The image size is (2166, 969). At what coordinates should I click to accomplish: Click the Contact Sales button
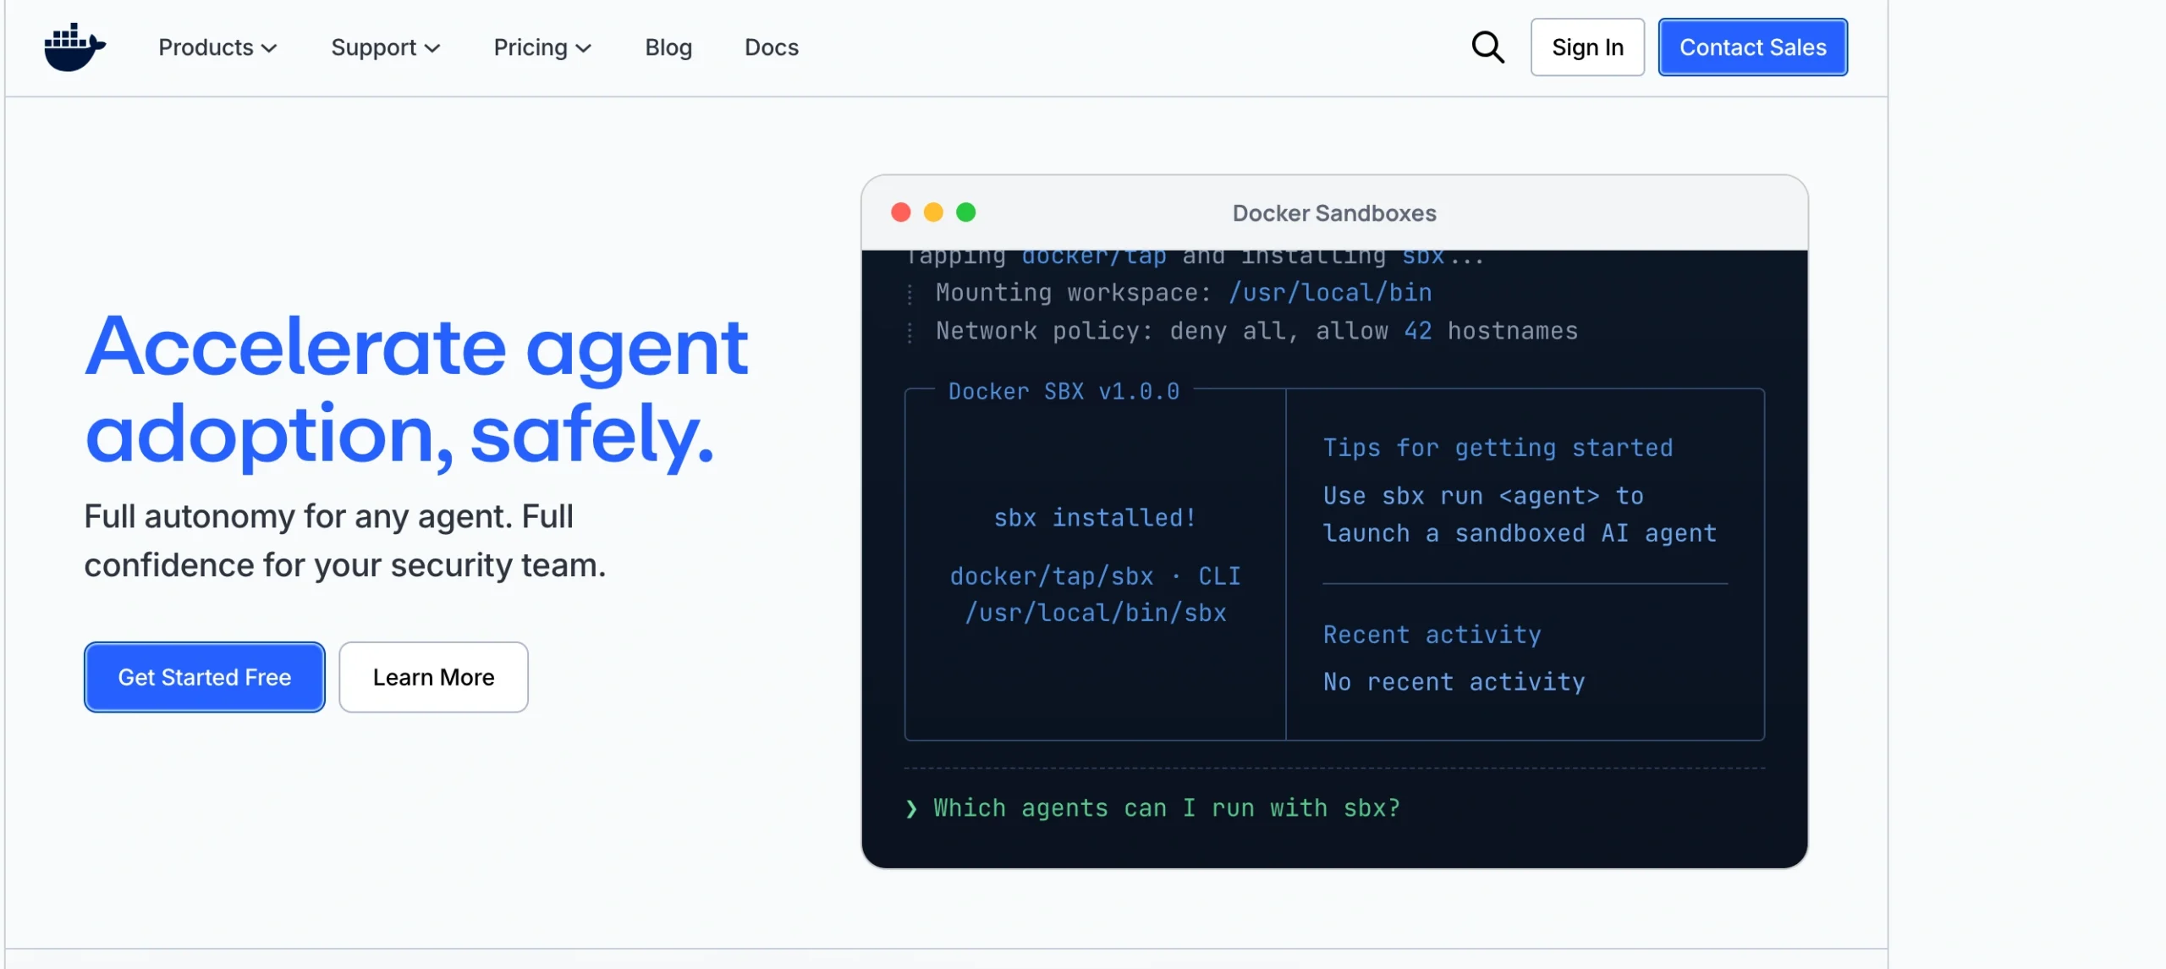click(1752, 47)
